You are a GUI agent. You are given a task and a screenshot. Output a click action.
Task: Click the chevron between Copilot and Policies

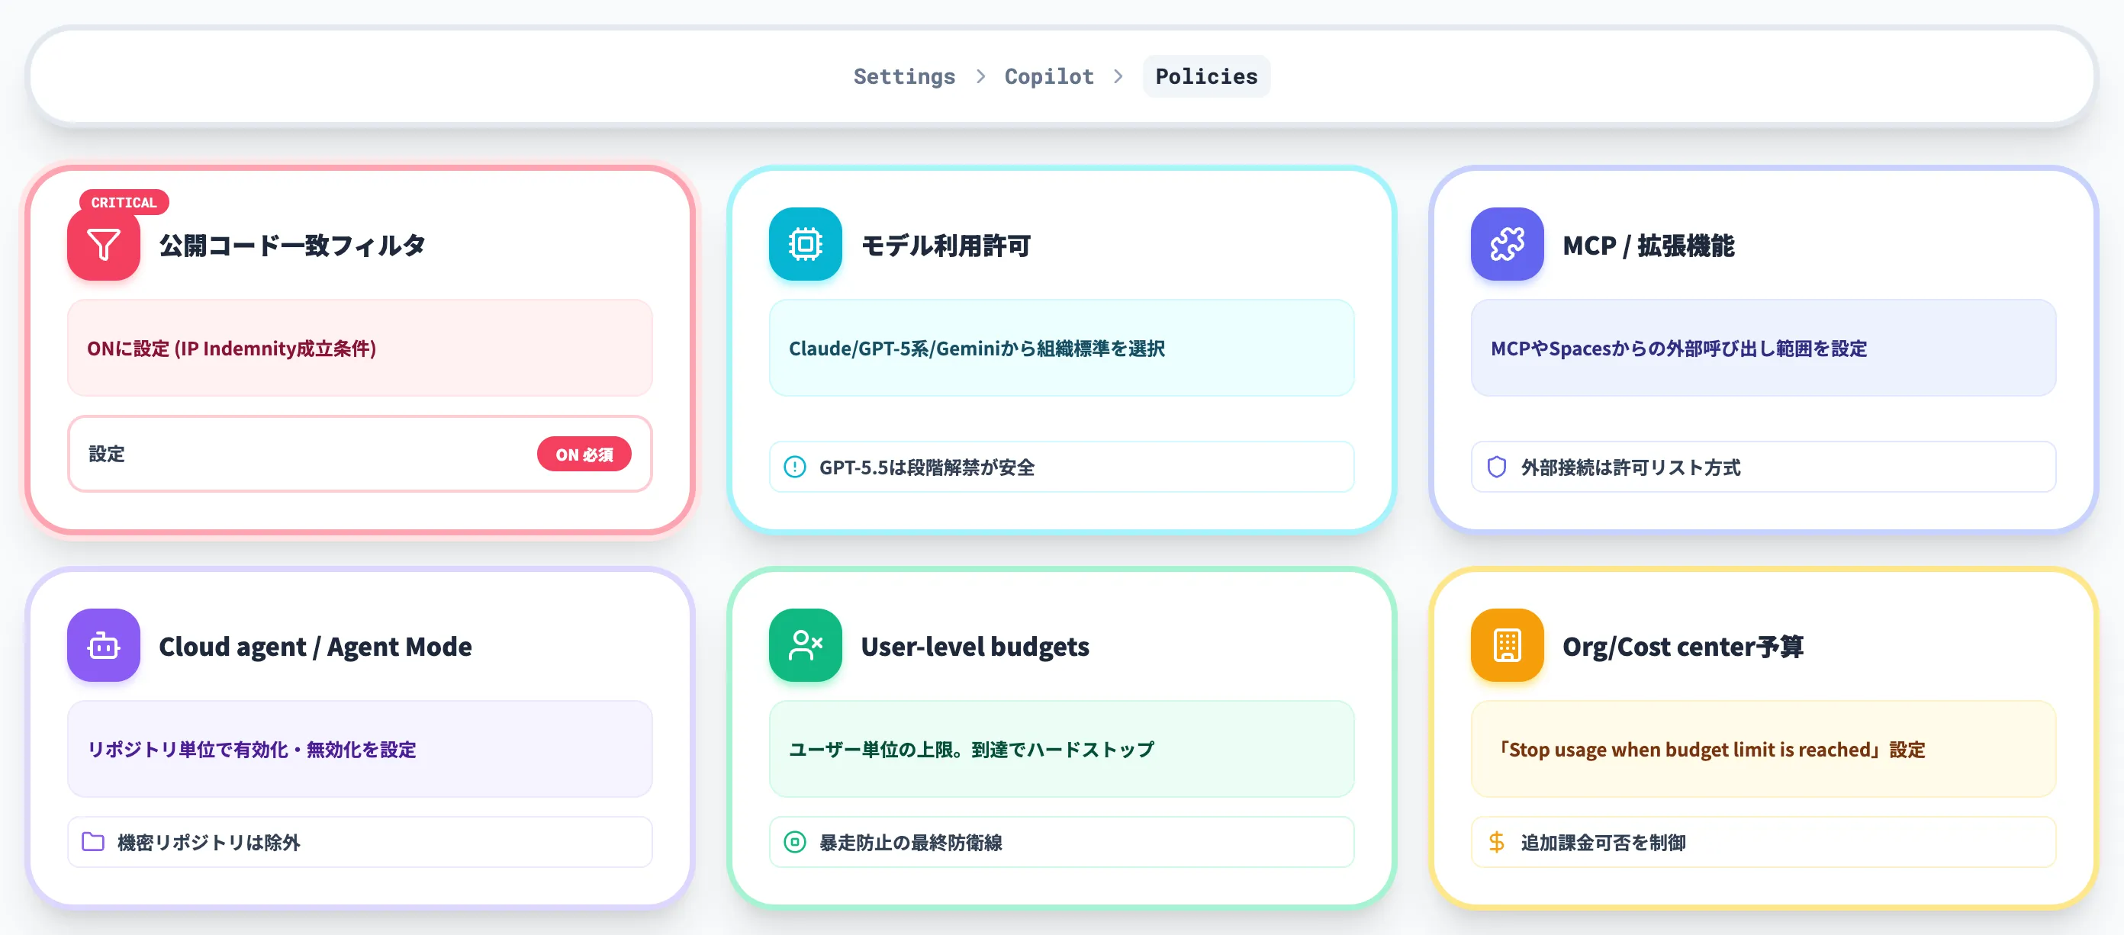tap(1118, 77)
